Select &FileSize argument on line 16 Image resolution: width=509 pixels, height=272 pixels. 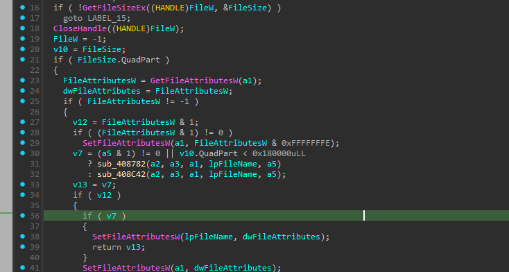[245, 8]
